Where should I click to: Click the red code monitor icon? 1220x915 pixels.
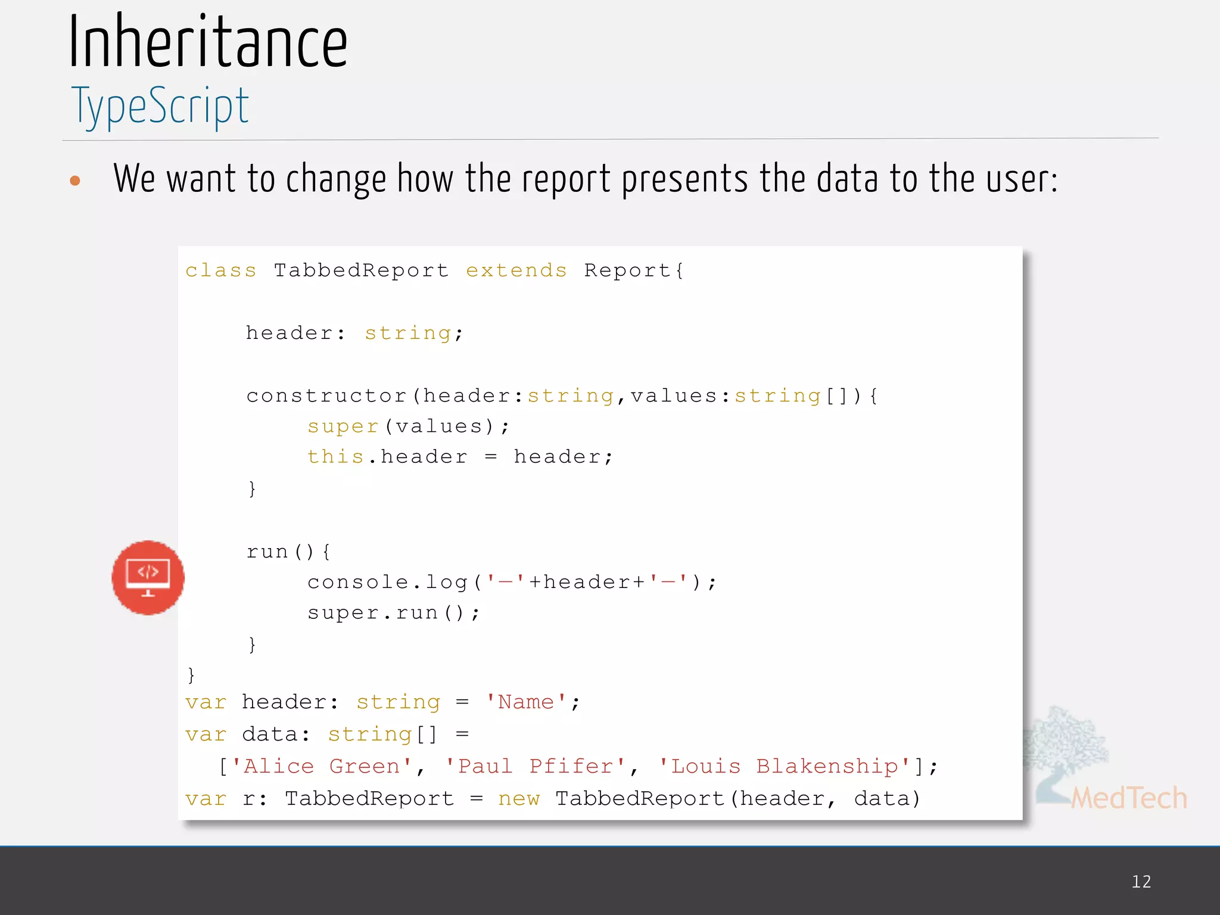[x=148, y=577]
